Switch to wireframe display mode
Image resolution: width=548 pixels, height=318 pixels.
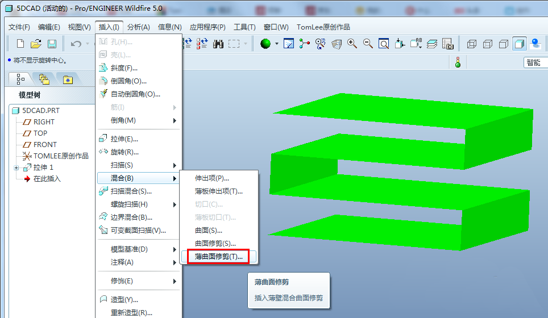(x=472, y=44)
